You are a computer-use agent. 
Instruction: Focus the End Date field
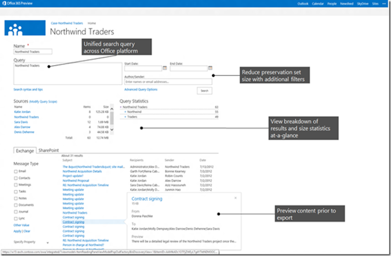pos(189,68)
